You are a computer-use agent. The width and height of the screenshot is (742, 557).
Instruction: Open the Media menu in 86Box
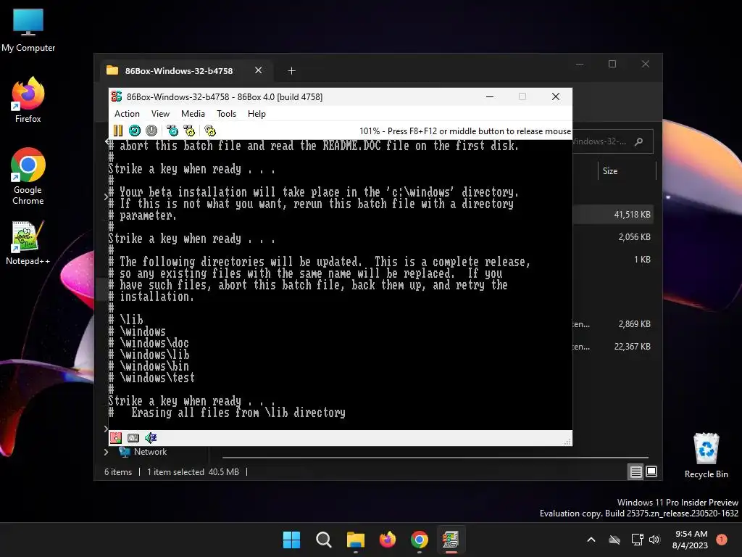pos(193,114)
